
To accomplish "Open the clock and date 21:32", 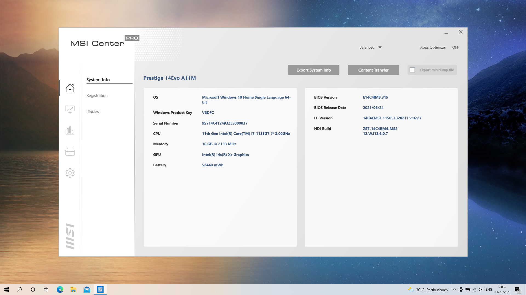I will tap(502, 290).
